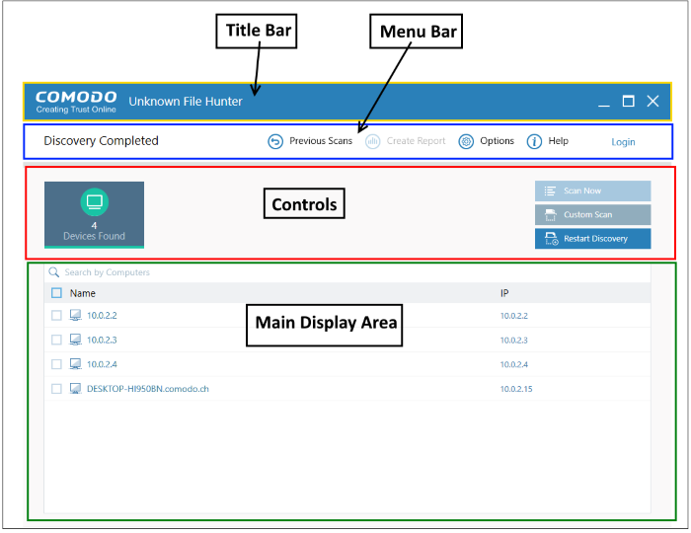The image size is (691, 533).
Task: Close the Unknown File Hunter window
Action: (x=653, y=102)
